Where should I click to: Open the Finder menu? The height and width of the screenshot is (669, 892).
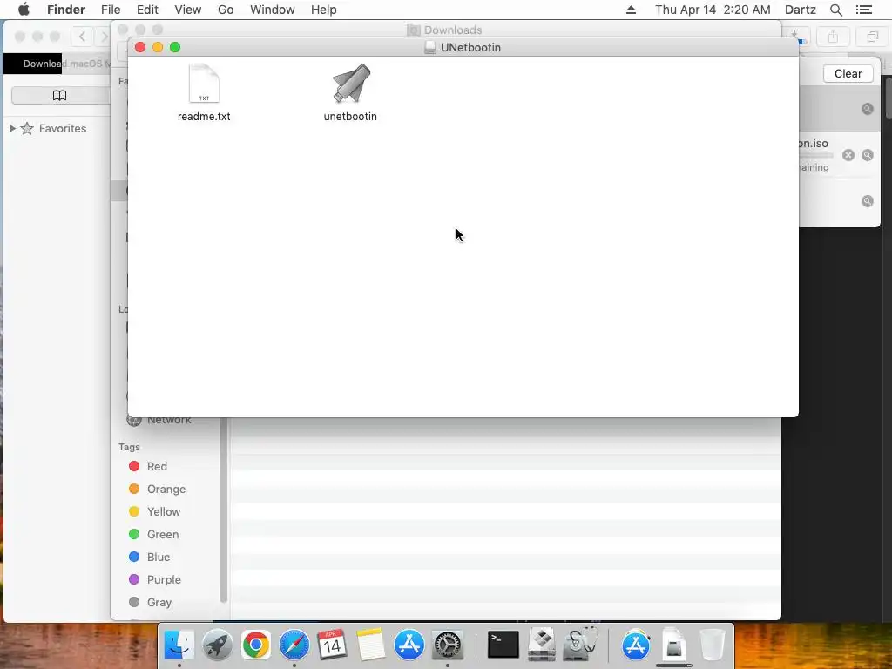66,10
